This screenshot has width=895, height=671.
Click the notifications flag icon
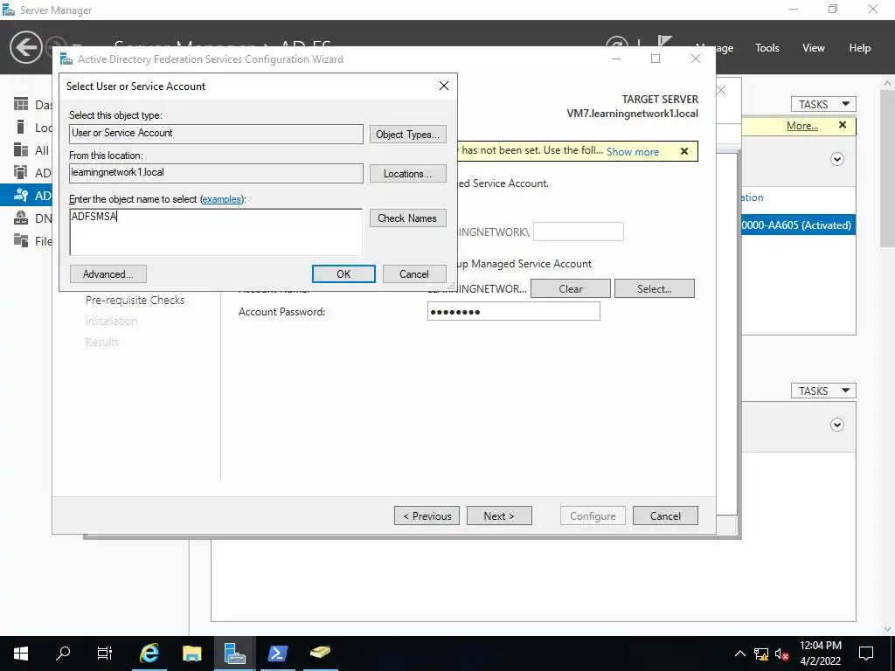click(x=664, y=42)
